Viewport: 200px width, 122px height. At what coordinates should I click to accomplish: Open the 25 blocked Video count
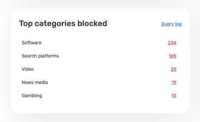point(173,69)
